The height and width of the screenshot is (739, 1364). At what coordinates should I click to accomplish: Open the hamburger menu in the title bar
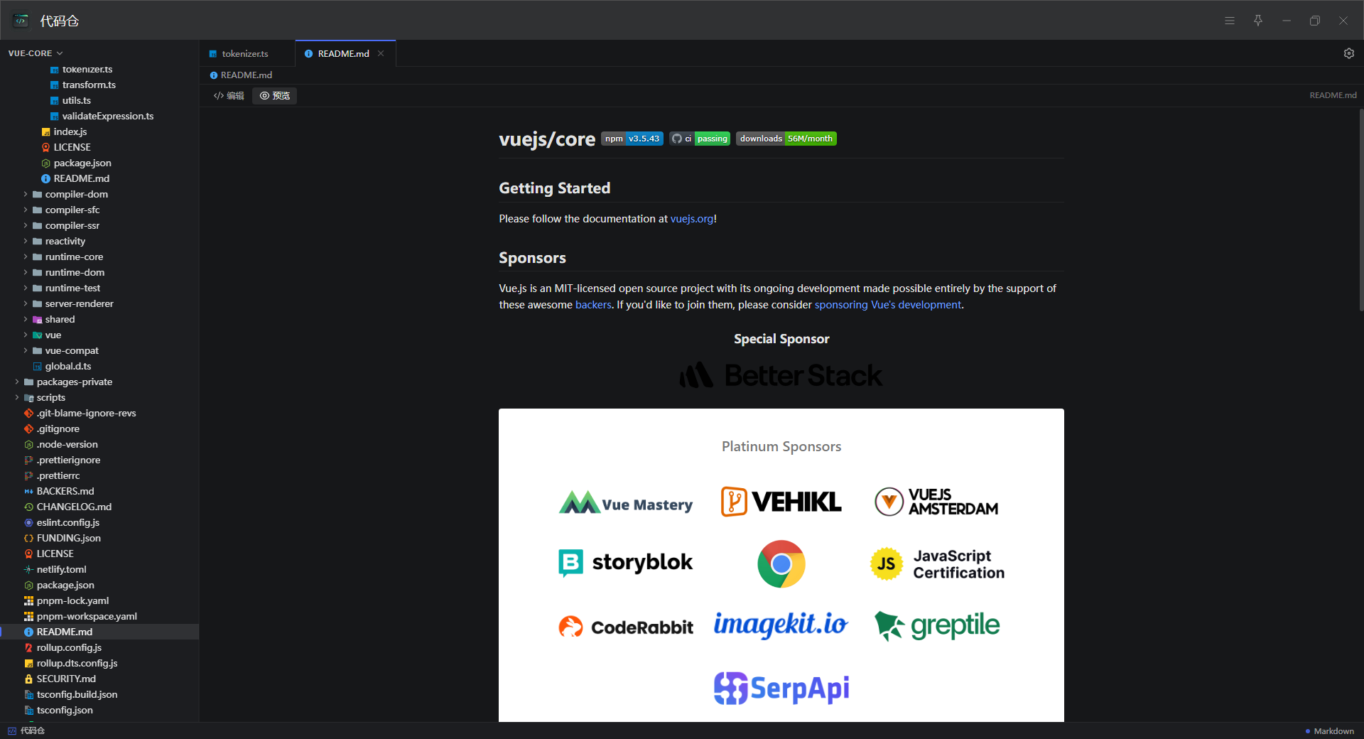pos(1230,21)
